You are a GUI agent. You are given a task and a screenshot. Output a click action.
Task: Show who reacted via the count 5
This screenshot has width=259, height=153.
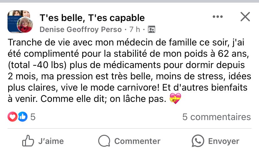(x=33, y=117)
